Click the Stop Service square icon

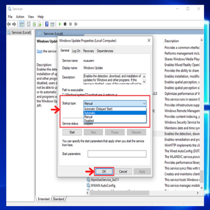[65, 24]
